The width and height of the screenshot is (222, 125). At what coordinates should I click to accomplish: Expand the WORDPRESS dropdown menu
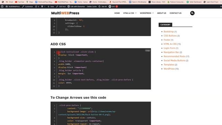pos(147,13)
